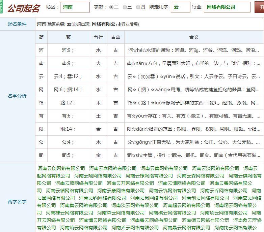
Task: Open the 河南博云网络有限公司 name link
Action: (103, 220)
